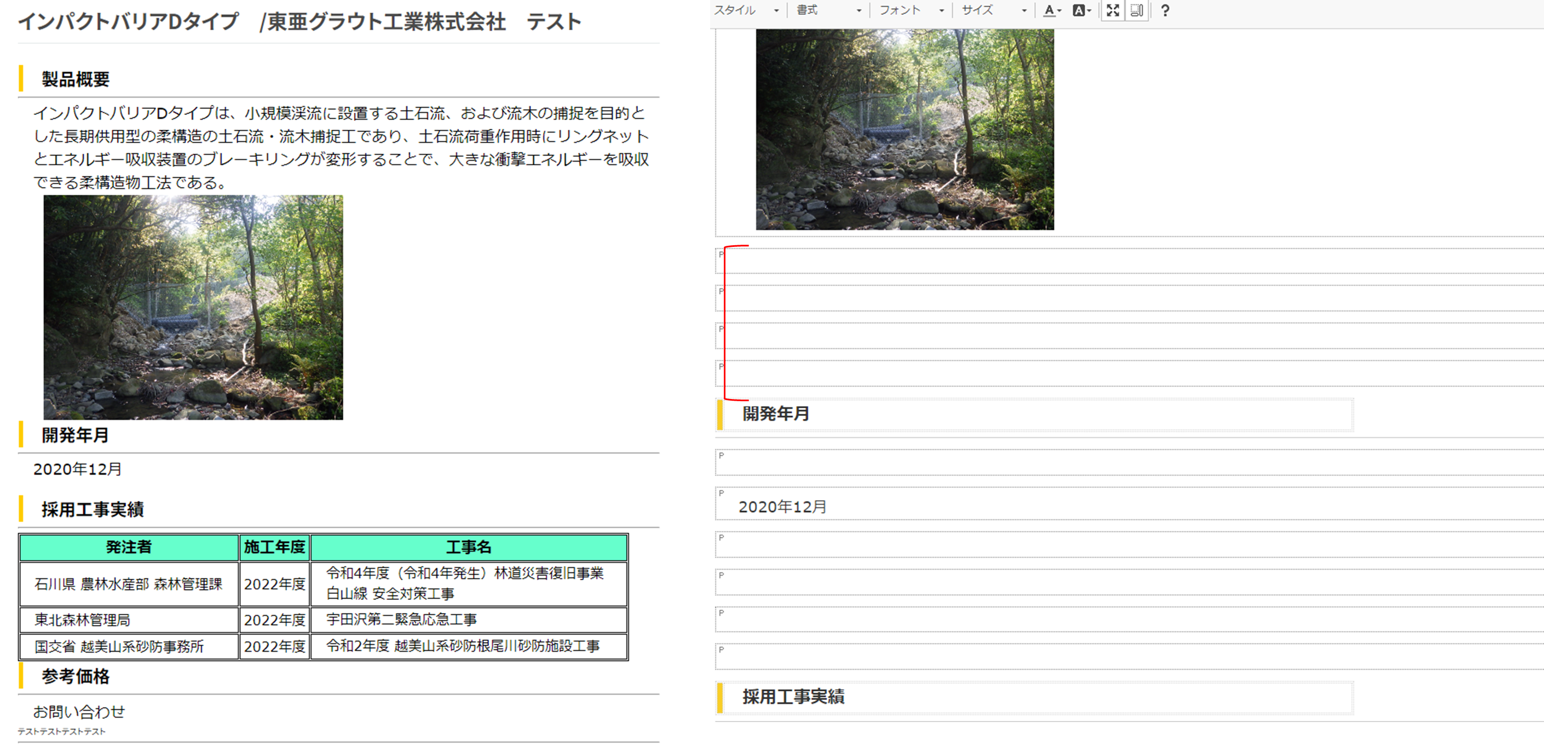
Task: Select the 東北森林管理局 table cell
Action: point(82,620)
